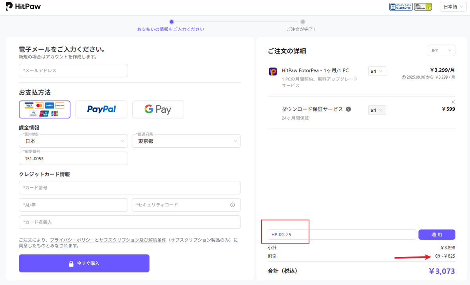Click the ご注文の詳細 heading
The width and height of the screenshot is (470, 285).
287,51
